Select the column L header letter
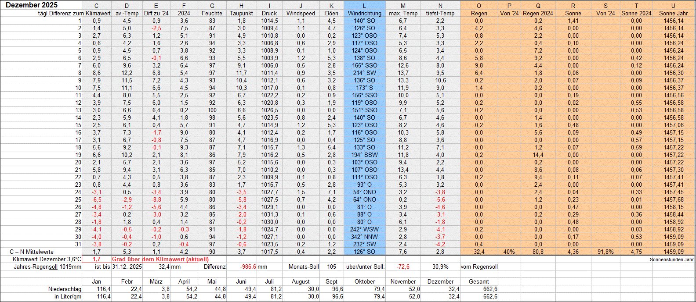Screen dimensions: 696x302 [364, 6]
